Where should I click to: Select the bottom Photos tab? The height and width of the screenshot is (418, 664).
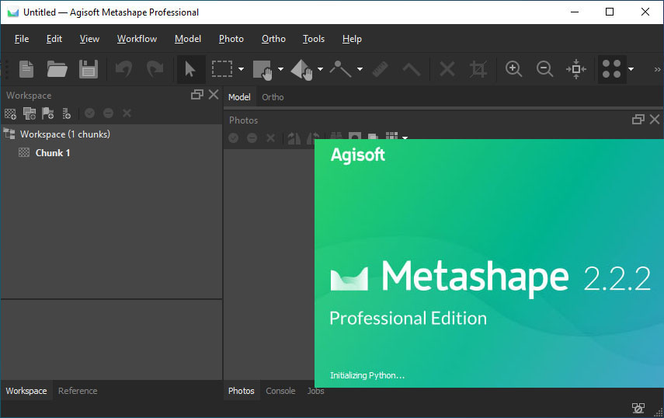tap(242, 391)
